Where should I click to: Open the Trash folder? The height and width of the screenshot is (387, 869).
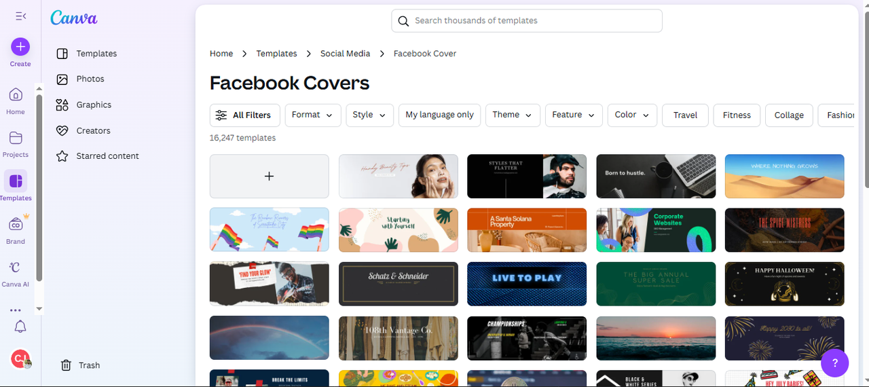80,365
